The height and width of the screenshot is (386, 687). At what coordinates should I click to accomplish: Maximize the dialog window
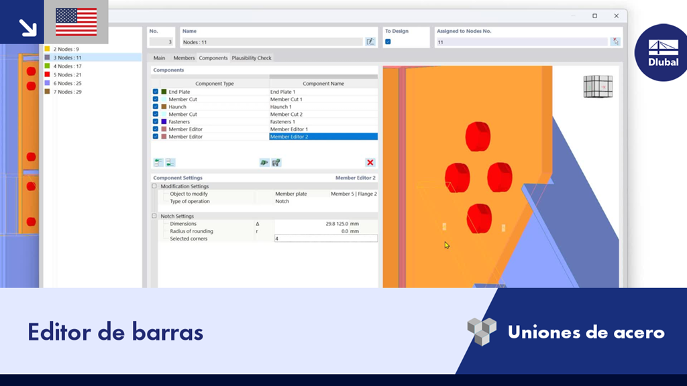[x=594, y=16]
